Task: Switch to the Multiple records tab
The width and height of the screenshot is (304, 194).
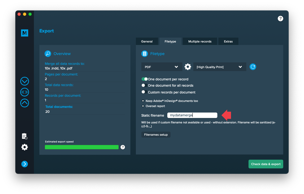Action: click(x=200, y=41)
